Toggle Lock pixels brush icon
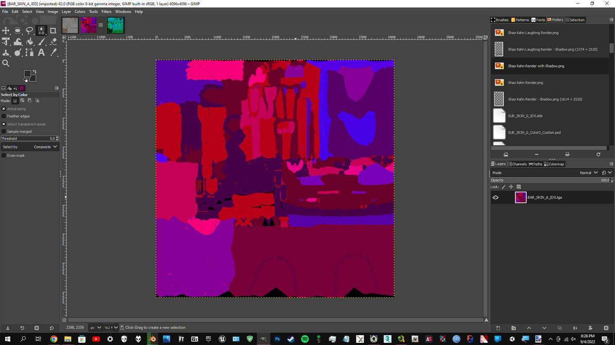Image resolution: width=615 pixels, height=345 pixels. pyautogui.click(x=504, y=187)
